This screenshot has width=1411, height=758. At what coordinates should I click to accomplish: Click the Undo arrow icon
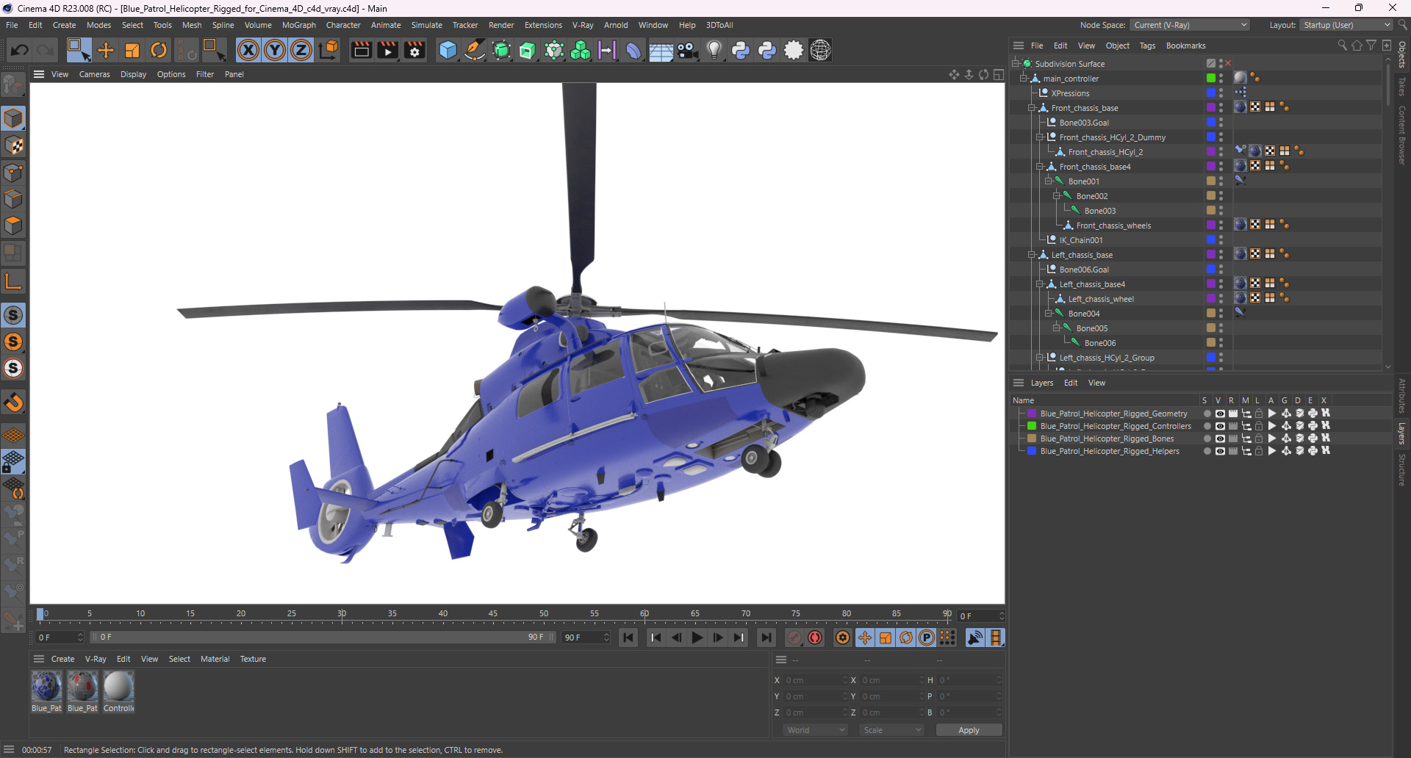pos(20,50)
